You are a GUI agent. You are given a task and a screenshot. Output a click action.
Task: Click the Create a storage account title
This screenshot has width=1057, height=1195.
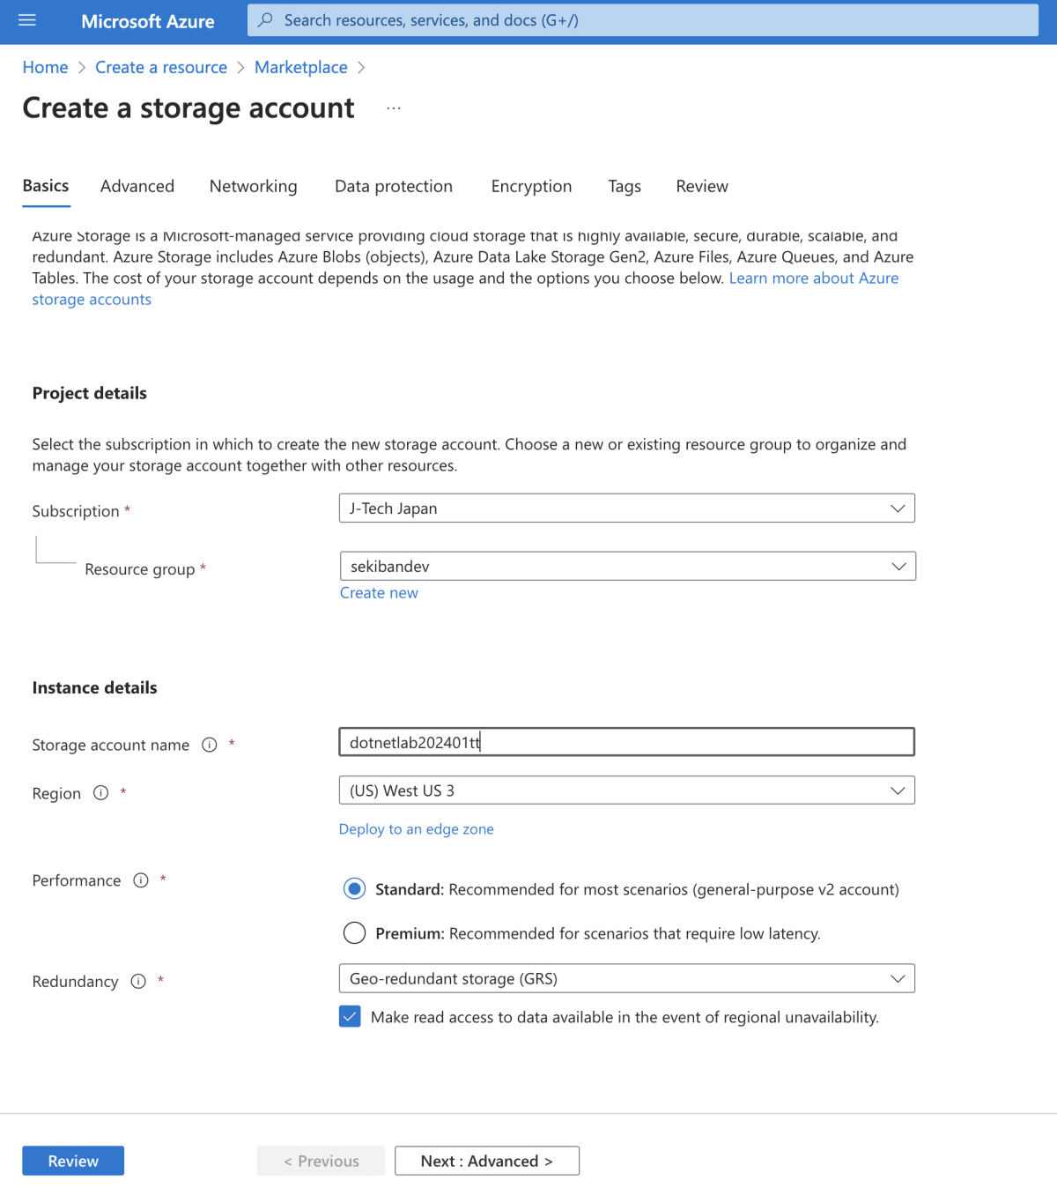point(188,108)
